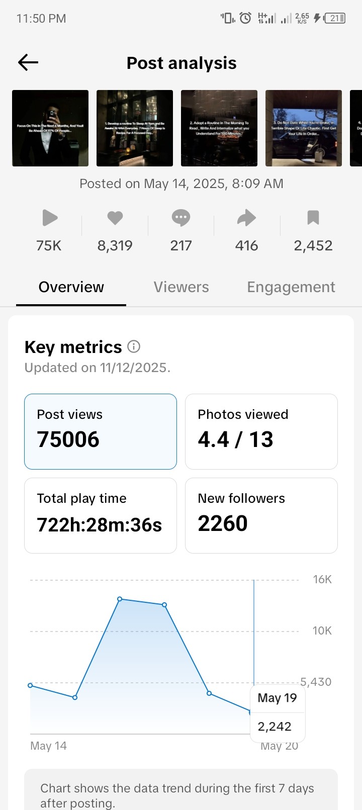
Task: Click the chart peak data point
Action: click(120, 599)
